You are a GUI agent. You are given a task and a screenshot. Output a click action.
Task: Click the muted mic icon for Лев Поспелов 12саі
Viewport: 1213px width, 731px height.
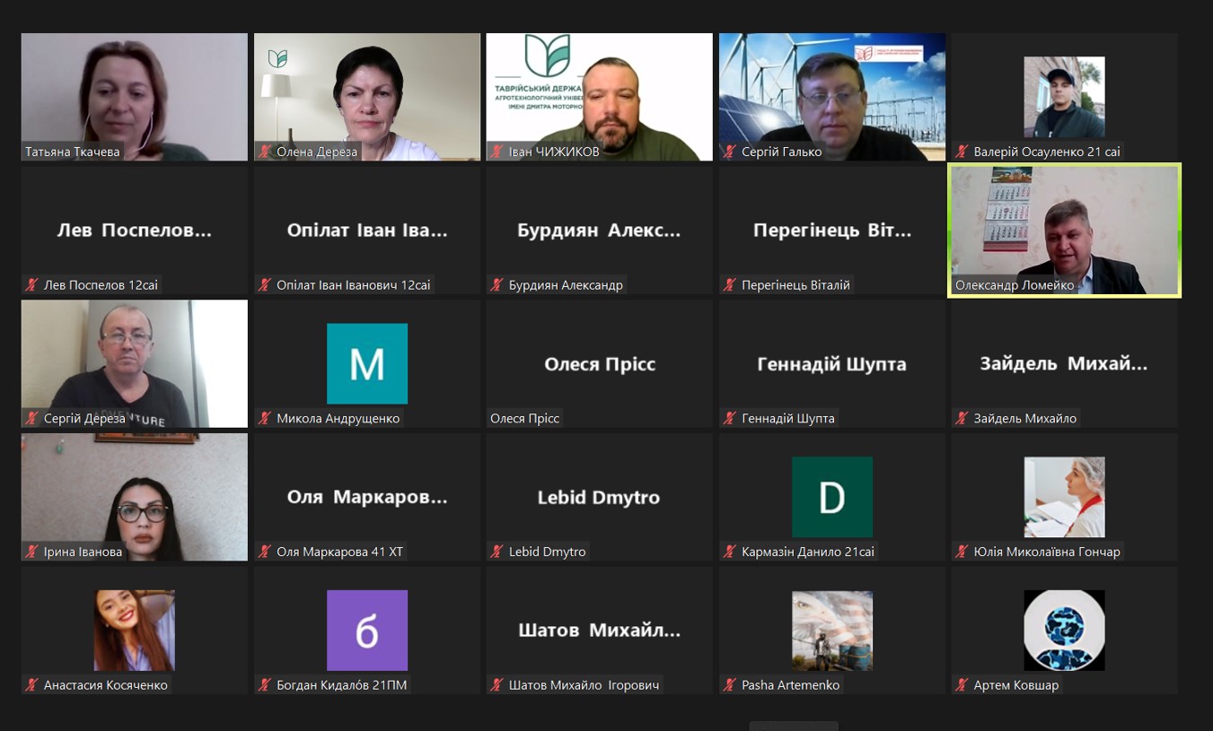click(32, 285)
